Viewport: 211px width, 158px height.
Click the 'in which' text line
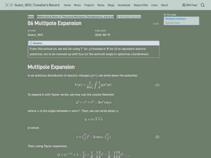coord(33,128)
